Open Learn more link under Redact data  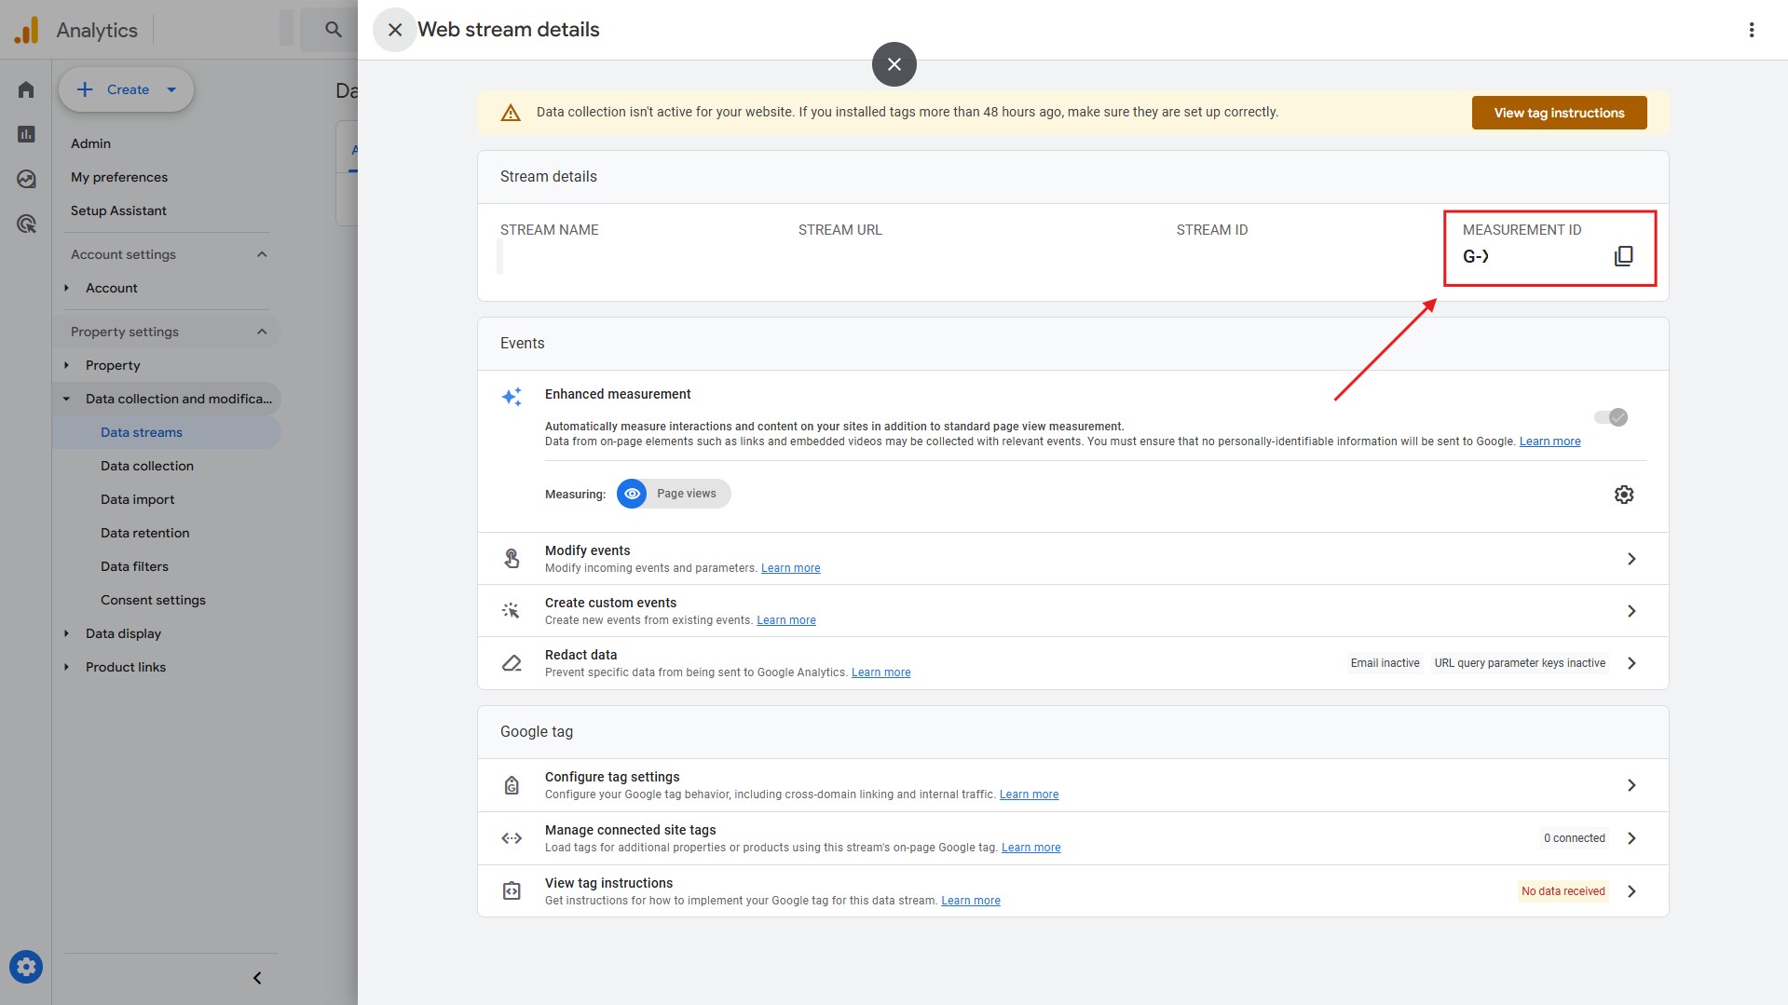click(x=880, y=672)
